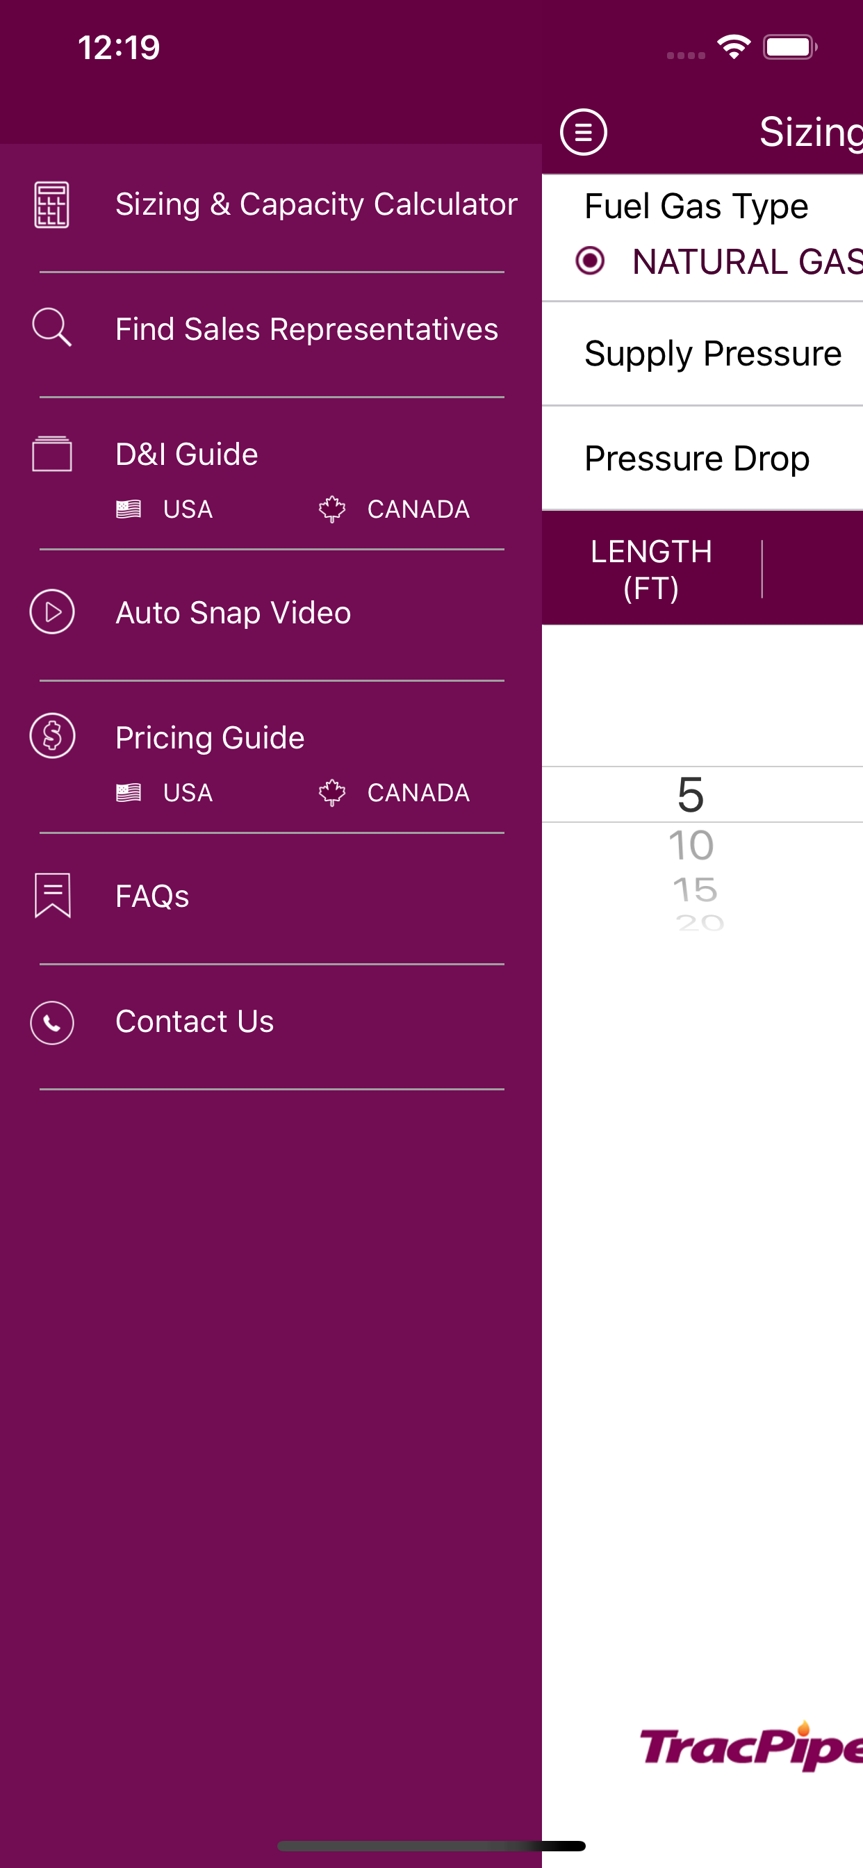
Task: Select the Sizing & Capacity Calculator icon
Action: pos(52,204)
